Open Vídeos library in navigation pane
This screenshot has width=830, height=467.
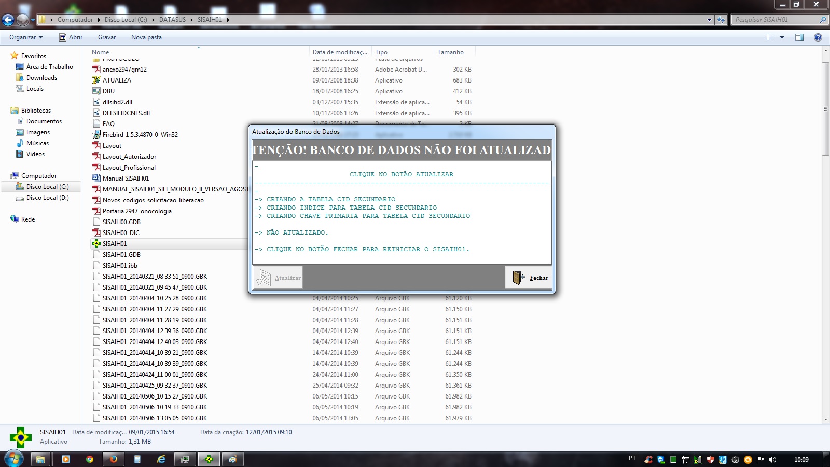coord(35,154)
